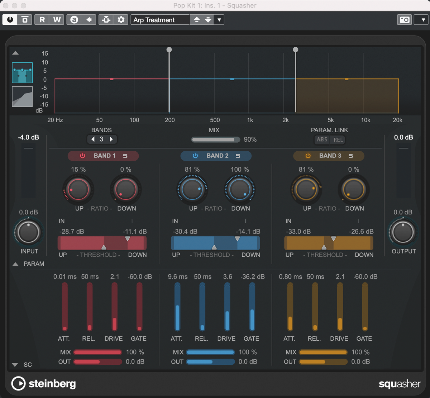Click the OUTPUT gain knob

(x=403, y=232)
